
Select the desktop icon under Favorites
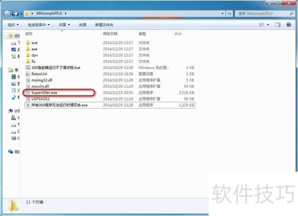(x=14, y=49)
